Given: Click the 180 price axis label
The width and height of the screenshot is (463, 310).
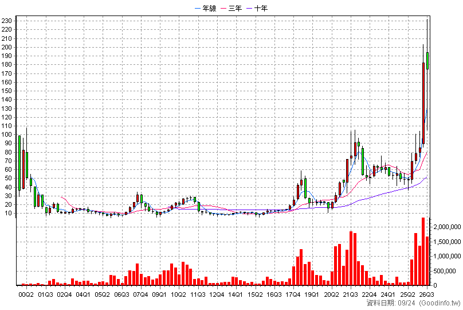Looking at the screenshot, I should coord(6,65).
